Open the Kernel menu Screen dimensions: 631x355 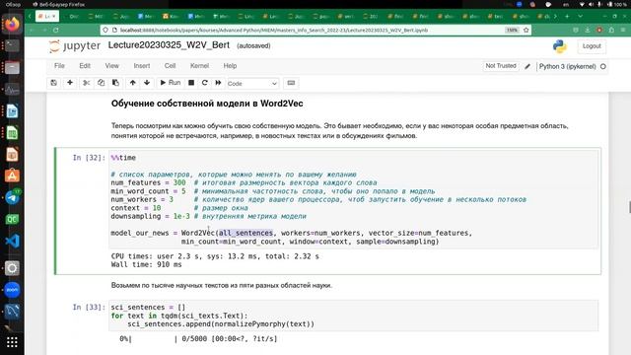point(199,66)
